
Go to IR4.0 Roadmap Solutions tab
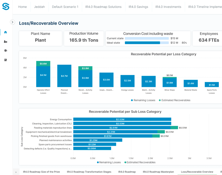[103, 7]
